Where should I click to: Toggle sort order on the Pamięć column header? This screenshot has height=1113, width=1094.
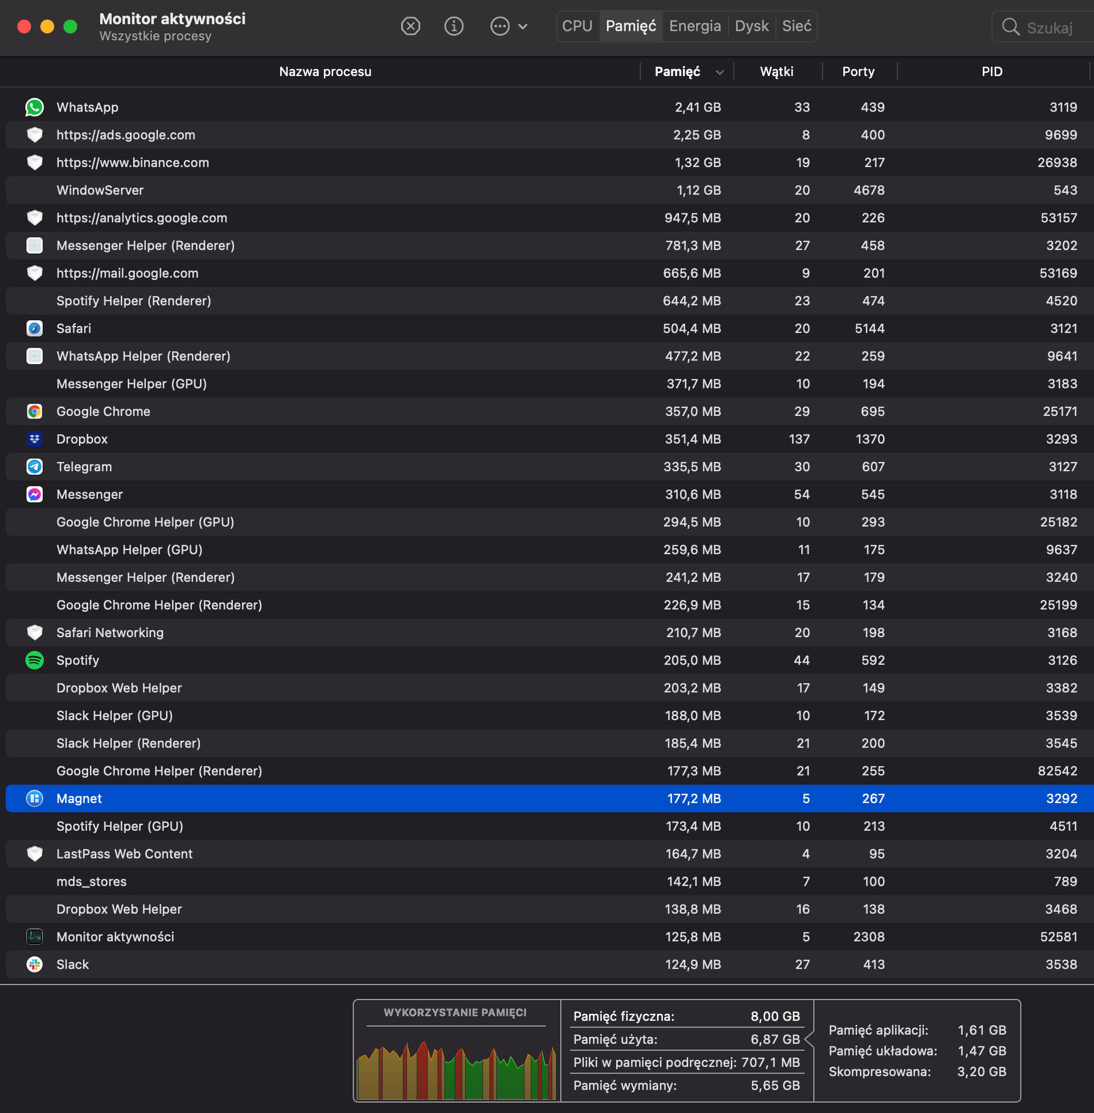687,71
